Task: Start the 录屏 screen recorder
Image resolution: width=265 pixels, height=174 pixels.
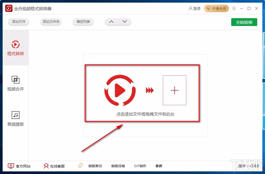Action: (159, 166)
